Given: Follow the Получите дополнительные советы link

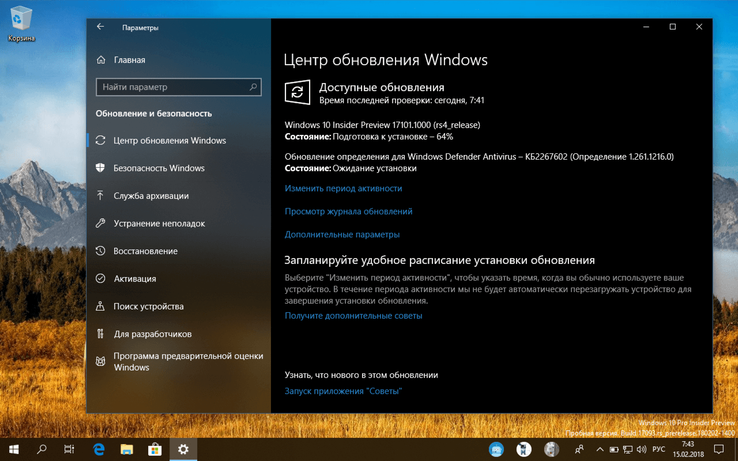Looking at the screenshot, I should pyautogui.click(x=353, y=316).
